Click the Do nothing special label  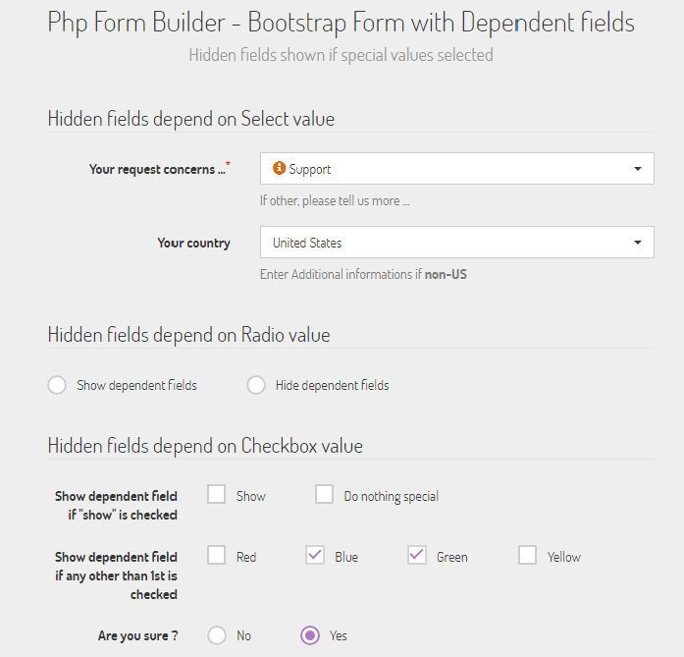click(391, 496)
